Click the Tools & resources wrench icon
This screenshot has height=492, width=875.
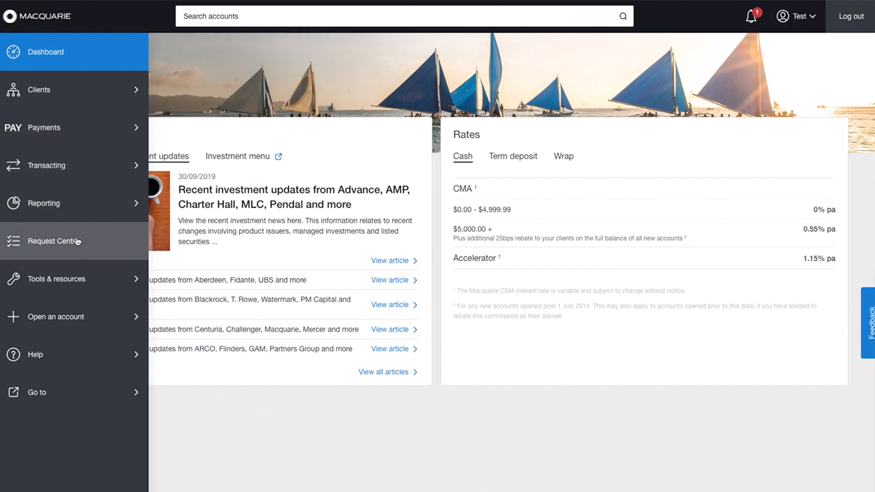tap(13, 279)
